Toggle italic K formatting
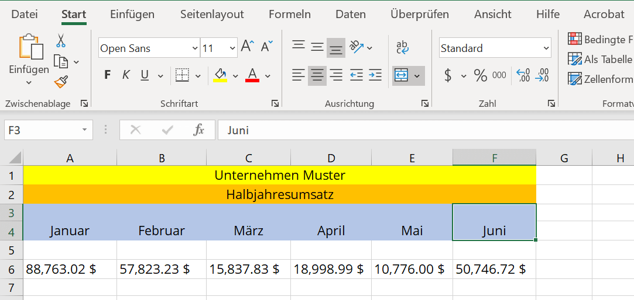Image resolution: width=634 pixels, height=300 pixels. (x=126, y=75)
